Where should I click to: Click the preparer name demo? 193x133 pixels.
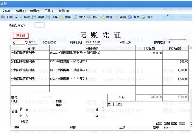click(x=167, y=128)
